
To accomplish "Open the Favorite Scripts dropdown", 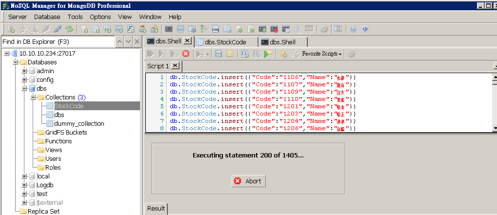I will [x=322, y=54].
